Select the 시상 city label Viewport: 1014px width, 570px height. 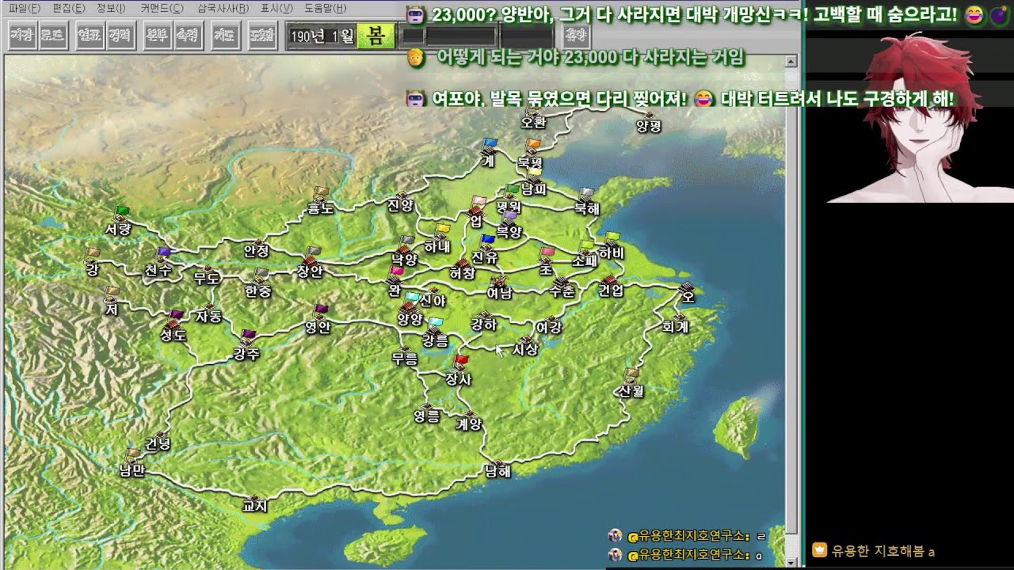pyautogui.click(x=525, y=350)
